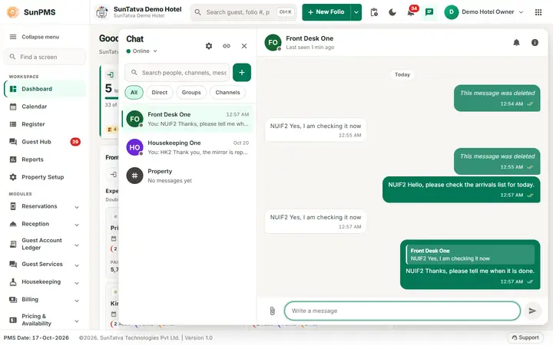Click the attachment paperclip icon
This screenshot has height=345, width=553.
tap(272, 310)
